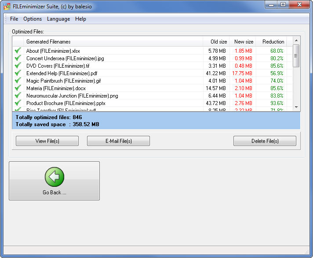Screen dimensions: 313x258
Task: Click green checkmark for Product Brochure pptx
Action: coord(18,103)
